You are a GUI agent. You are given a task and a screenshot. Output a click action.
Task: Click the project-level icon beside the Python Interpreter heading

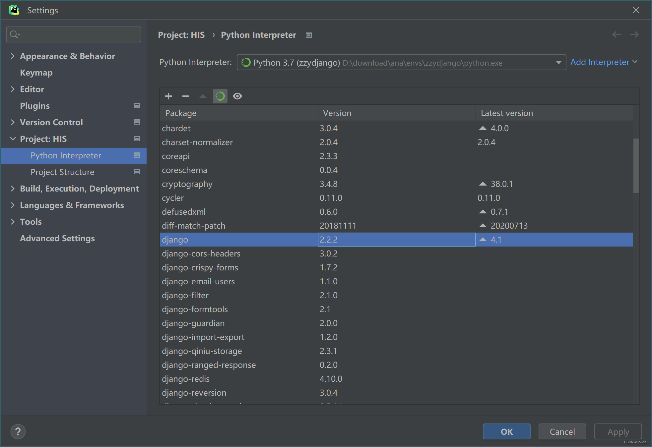coord(309,35)
